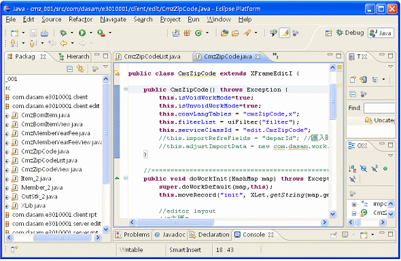
Task: Switch to Problems tab
Action: [133, 234]
